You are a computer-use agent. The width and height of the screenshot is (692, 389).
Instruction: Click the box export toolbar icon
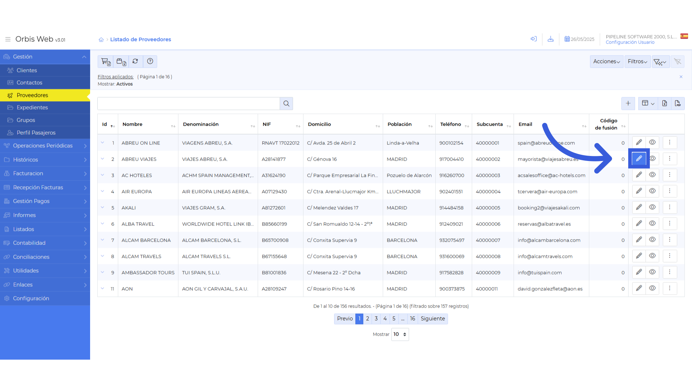click(121, 62)
